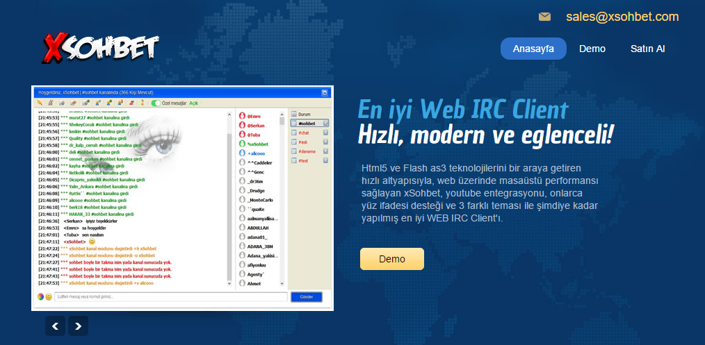Viewport: 705px width, 345px height.
Task: Click the chat client screenshot slide
Action: pos(182,198)
